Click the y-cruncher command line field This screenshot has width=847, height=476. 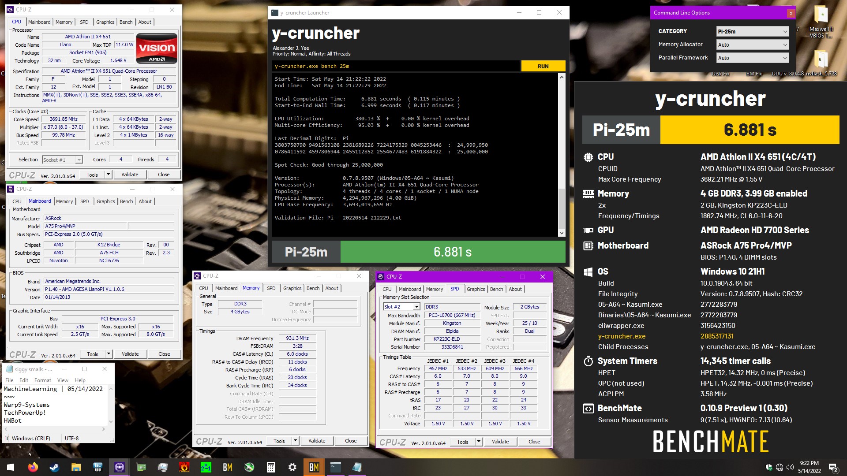(395, 66)
